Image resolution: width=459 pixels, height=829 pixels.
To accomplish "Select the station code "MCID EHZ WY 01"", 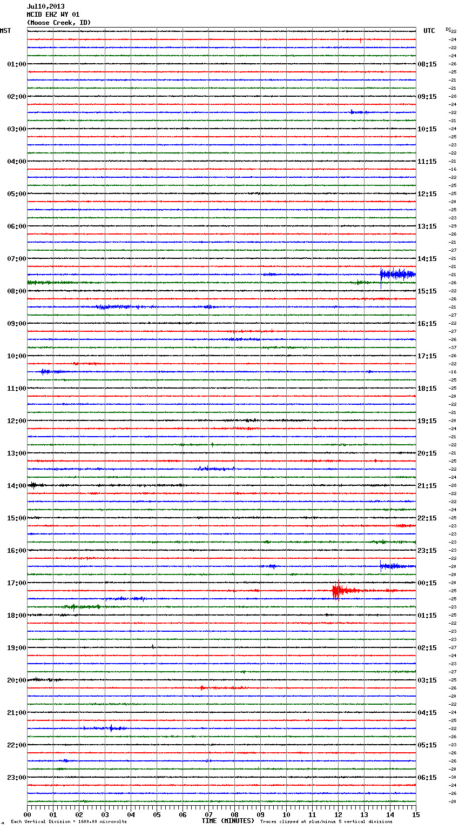I will tap(53, 15).
